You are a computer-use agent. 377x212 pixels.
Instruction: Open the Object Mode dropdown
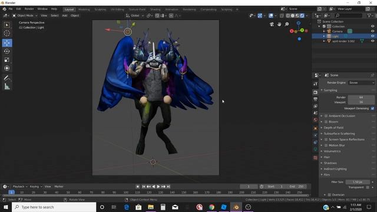click(25, 16)
